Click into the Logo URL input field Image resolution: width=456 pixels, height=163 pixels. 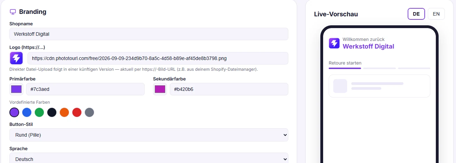point(158,58)
